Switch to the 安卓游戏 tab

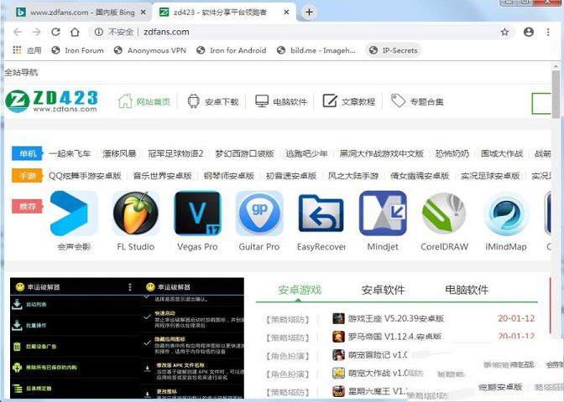(300, 290)
